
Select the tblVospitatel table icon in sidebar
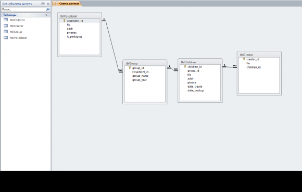(6, 38)
